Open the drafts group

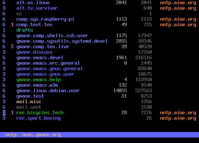[25, 30]
